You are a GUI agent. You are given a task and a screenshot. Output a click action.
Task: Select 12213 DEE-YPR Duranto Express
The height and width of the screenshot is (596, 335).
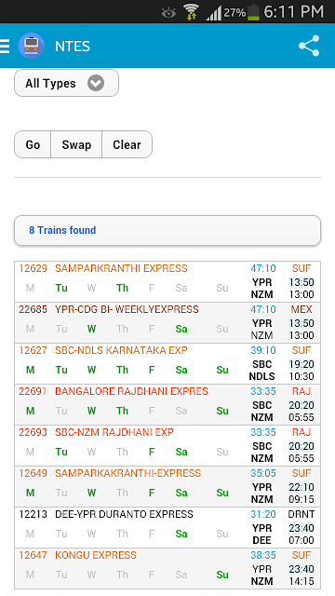(167, 528)
